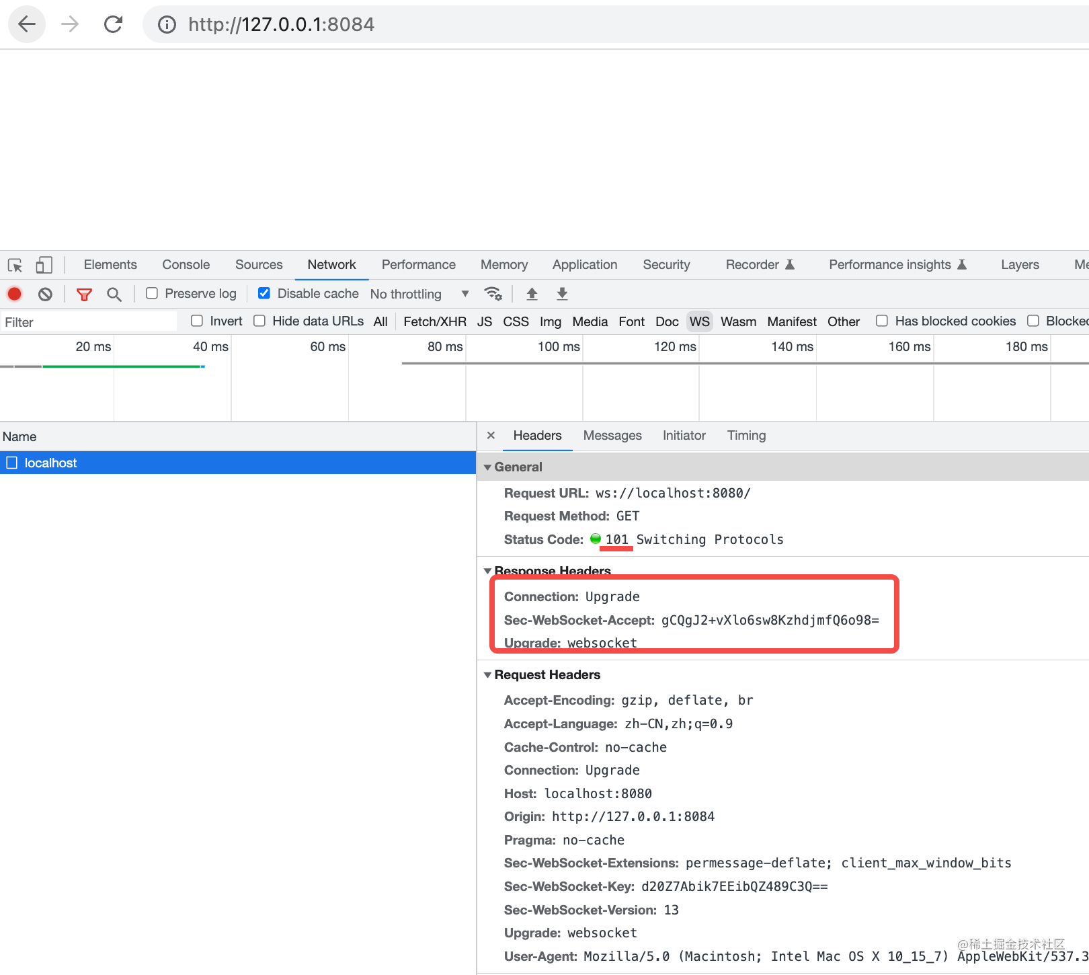Toggle the device toolbar icon
This screenshot has height=975, width=1089.
click(44, 265)
